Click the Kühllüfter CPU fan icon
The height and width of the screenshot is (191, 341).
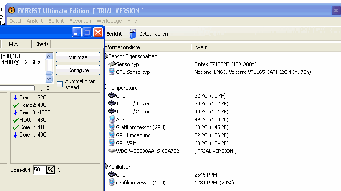pos(112,175)
